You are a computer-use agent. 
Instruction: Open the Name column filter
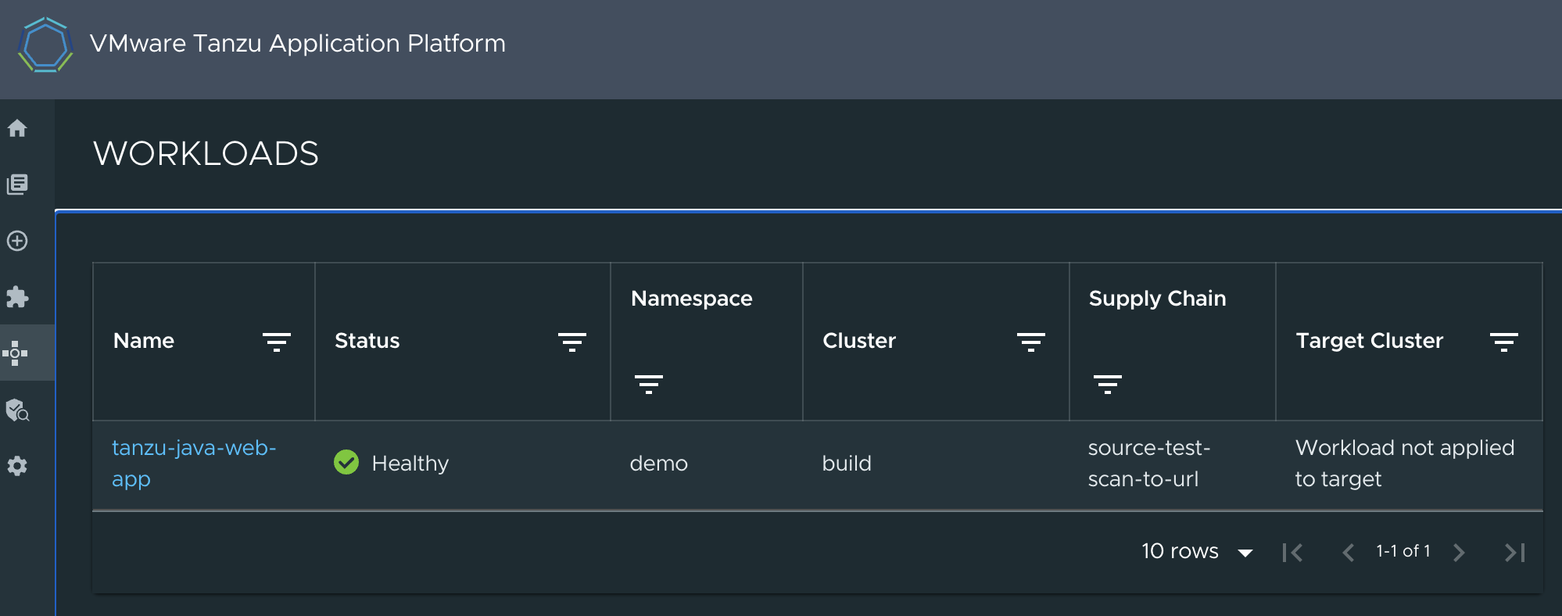[277, 342]
